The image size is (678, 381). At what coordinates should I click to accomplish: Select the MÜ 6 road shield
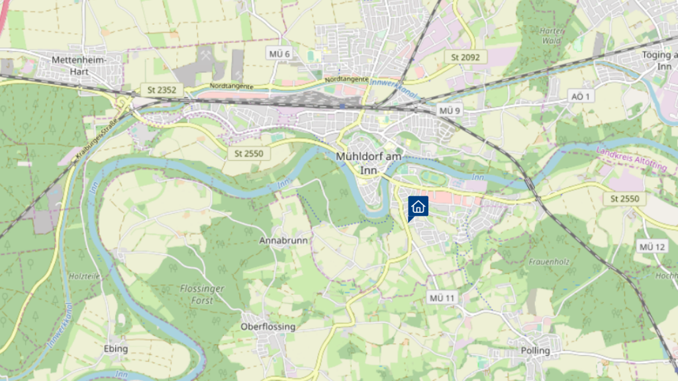(x=279, y=54)
